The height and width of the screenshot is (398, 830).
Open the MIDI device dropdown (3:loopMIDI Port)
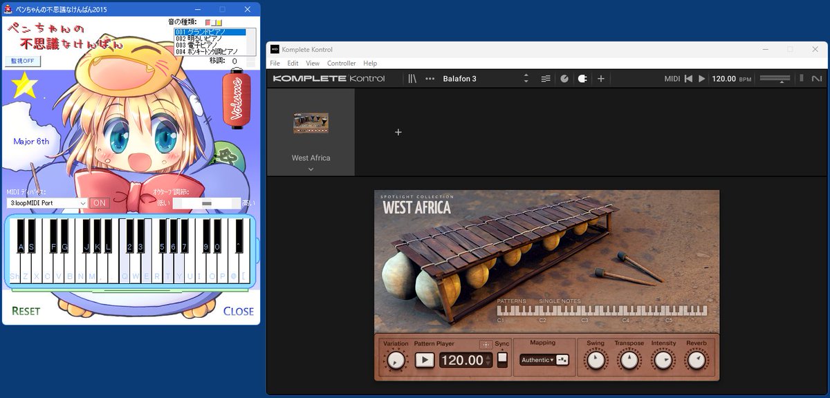[x=47, y=203]
